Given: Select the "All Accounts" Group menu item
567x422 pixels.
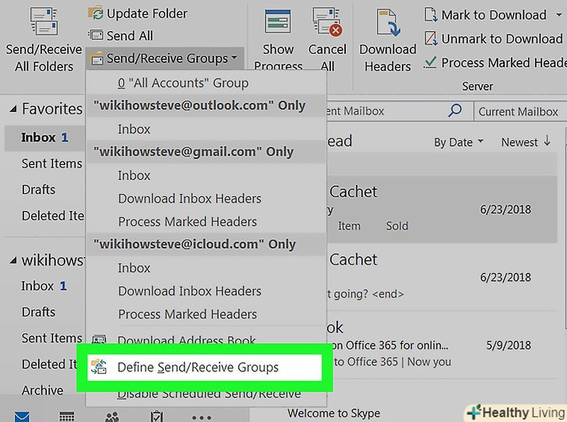Looking at the screenshot, I should [x=206, y=83].
